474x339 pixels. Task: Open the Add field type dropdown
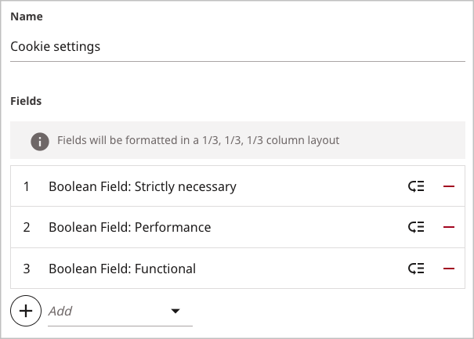(x=120, y=311)
